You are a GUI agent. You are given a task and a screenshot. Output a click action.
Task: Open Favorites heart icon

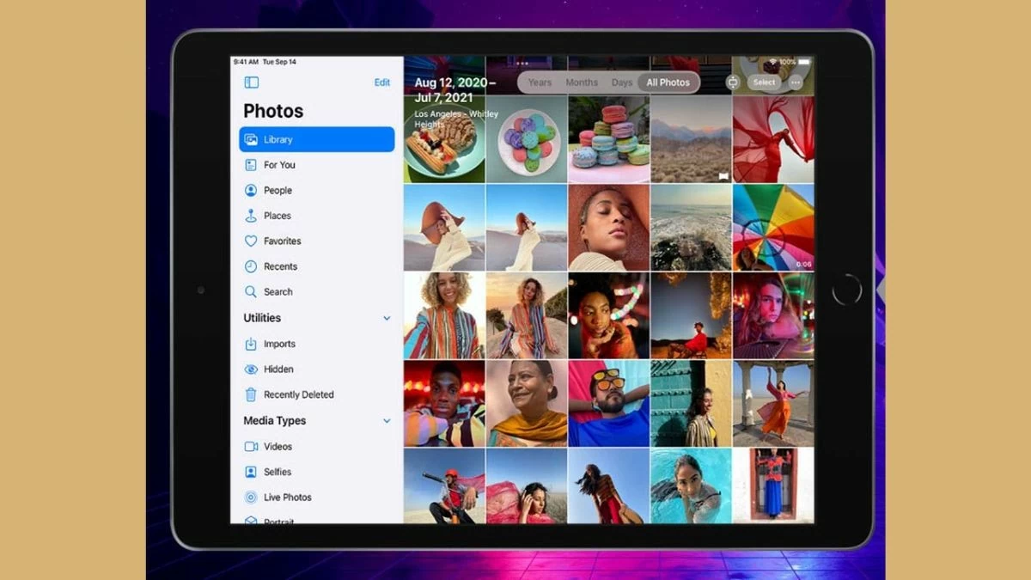[x=251, y=241]
